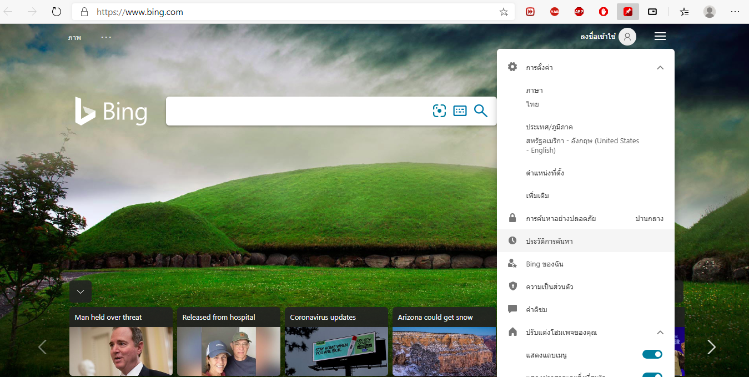
Task: Open the on-screen keyboard in the search box
Action: (460, 110)
